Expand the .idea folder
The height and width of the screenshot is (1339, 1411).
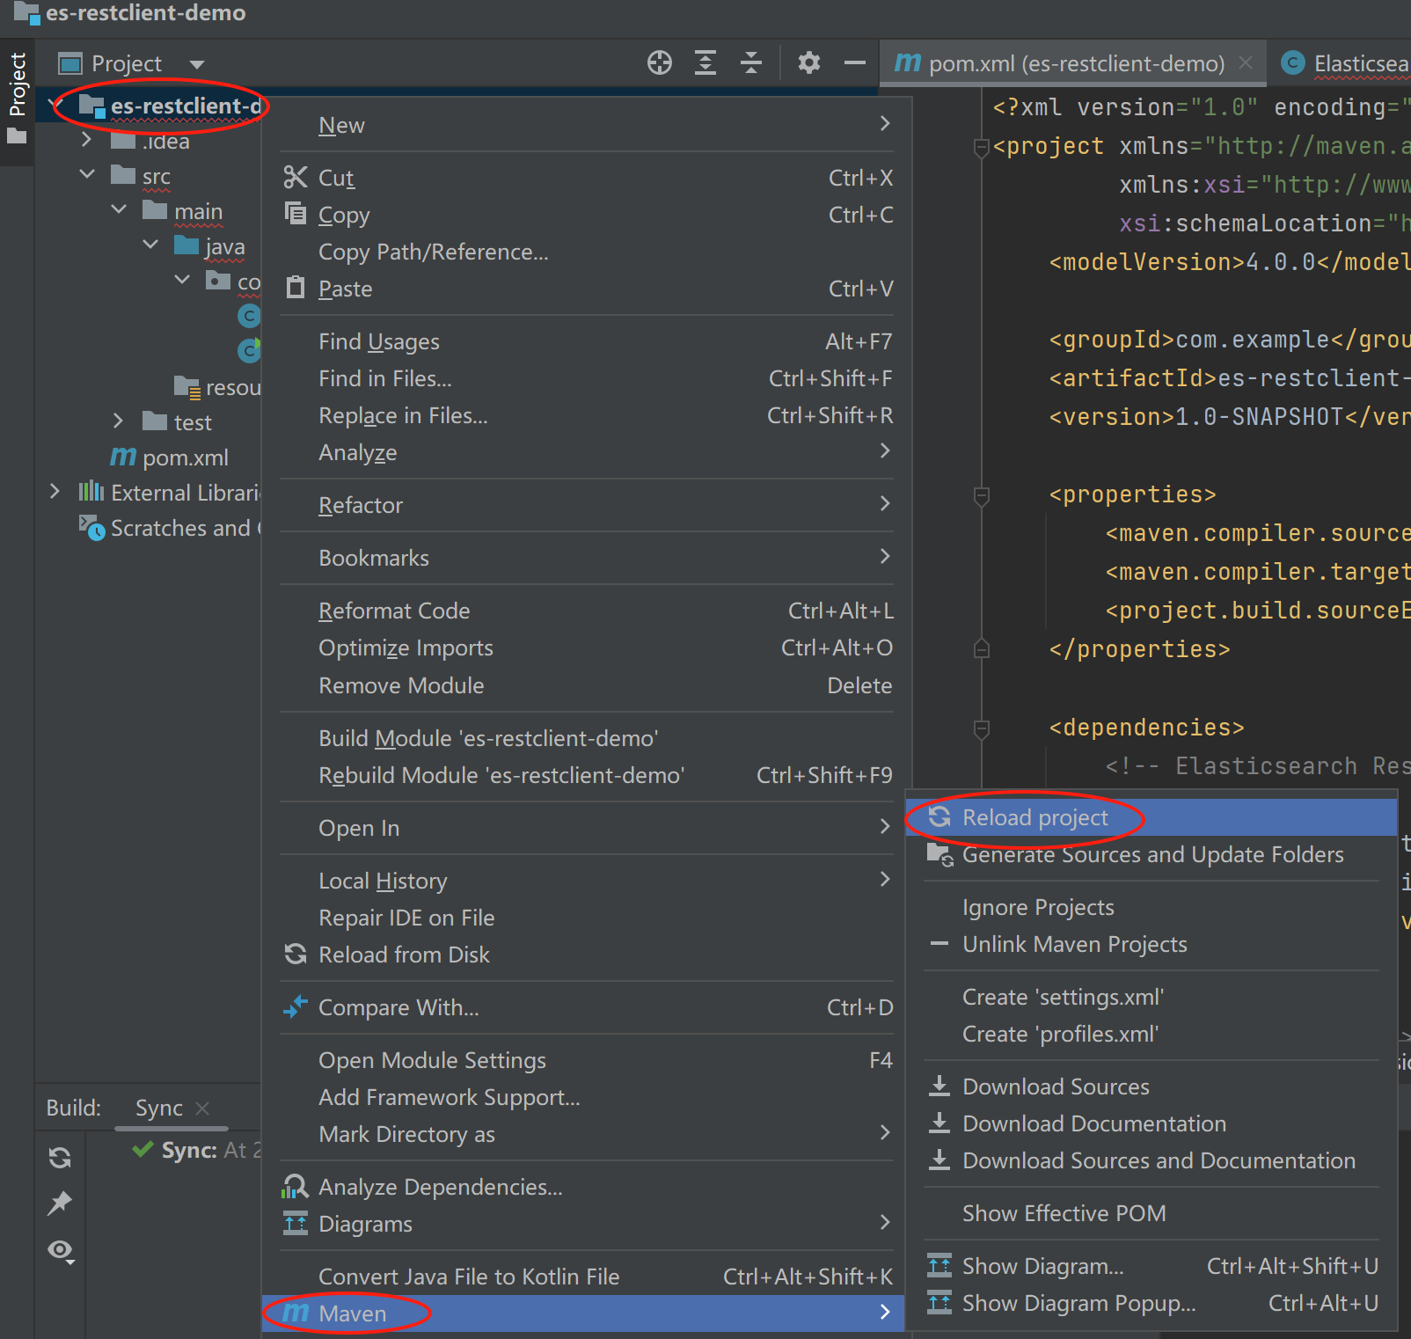[x=86, y=139]
